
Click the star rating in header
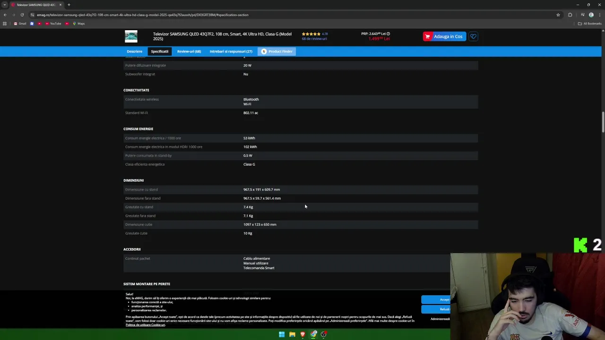(311, 34)
